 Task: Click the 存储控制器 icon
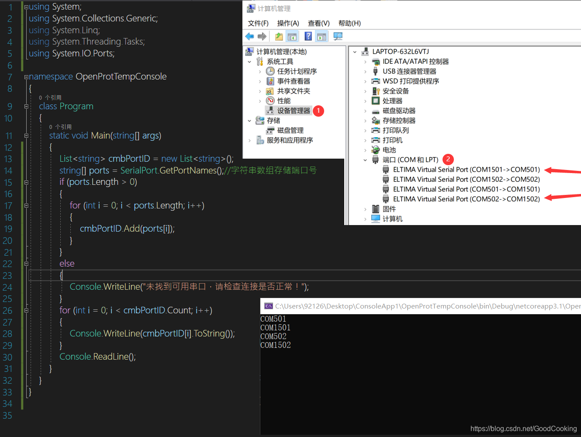pos(376,121)
